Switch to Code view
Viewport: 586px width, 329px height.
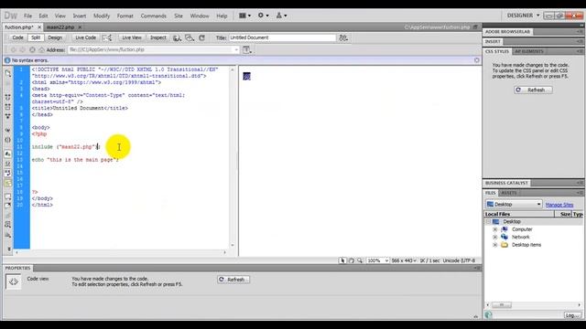coord(17,37)
